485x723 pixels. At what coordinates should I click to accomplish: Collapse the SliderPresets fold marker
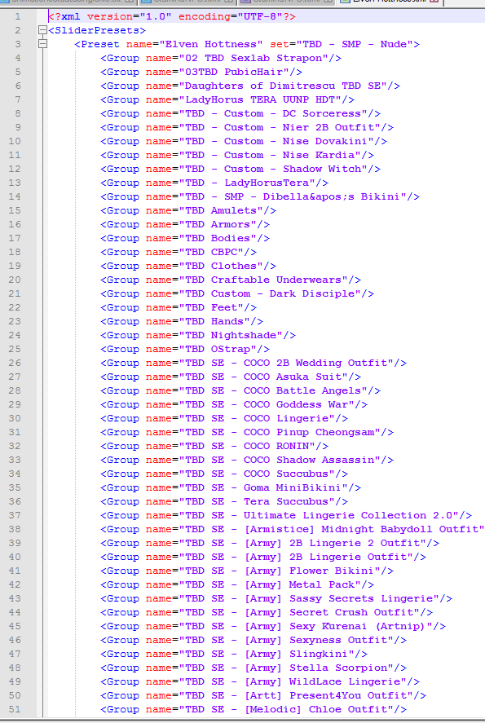pos(42,30)
